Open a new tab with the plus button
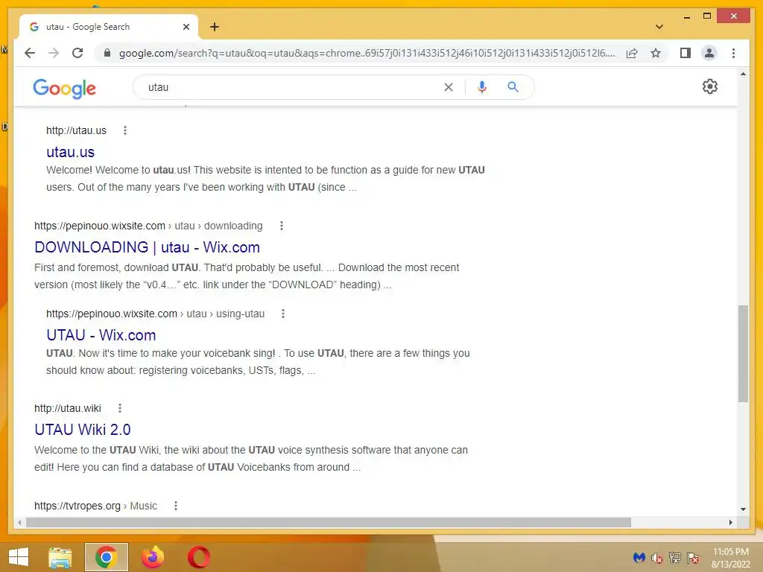 [215, 27]
